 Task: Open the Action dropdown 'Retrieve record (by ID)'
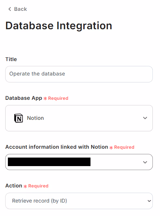coord(79,201)
